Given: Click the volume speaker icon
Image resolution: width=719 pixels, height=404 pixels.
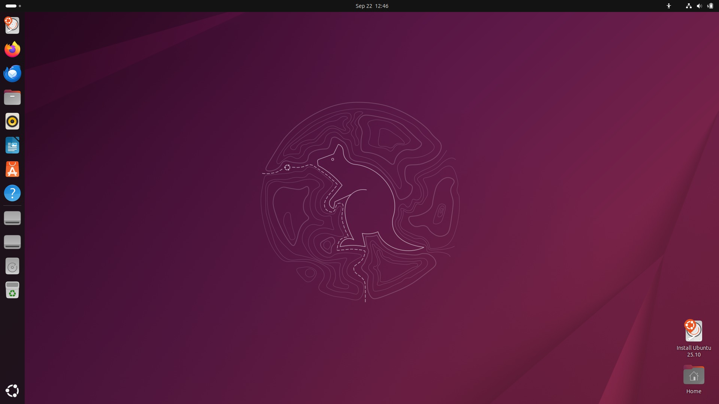Looking at the screenshot, I should click(699, 6).
